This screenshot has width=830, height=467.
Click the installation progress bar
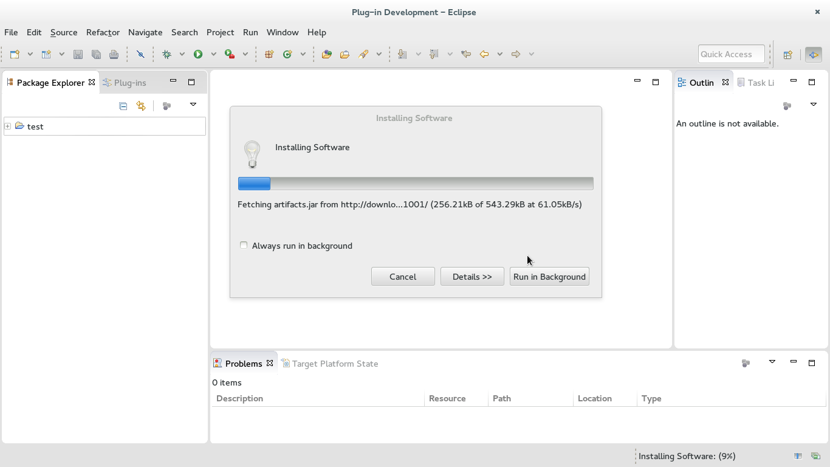click(416, 184)
